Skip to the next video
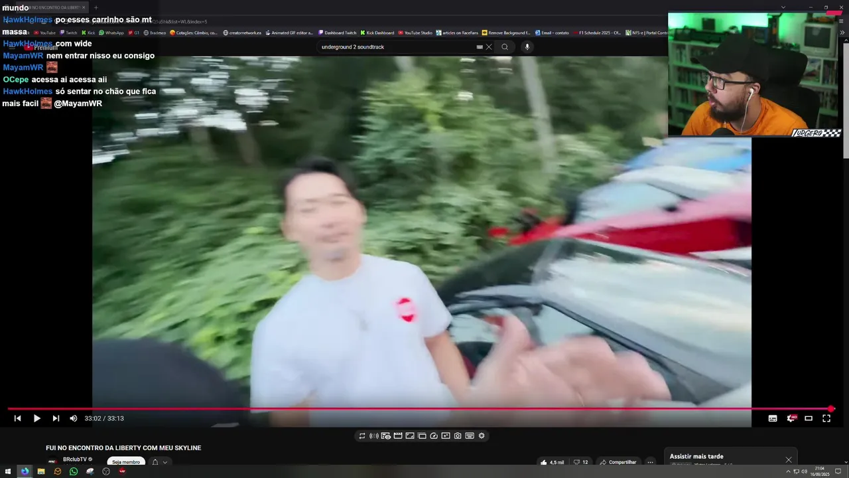849x478 pixels. pos(56,418)
